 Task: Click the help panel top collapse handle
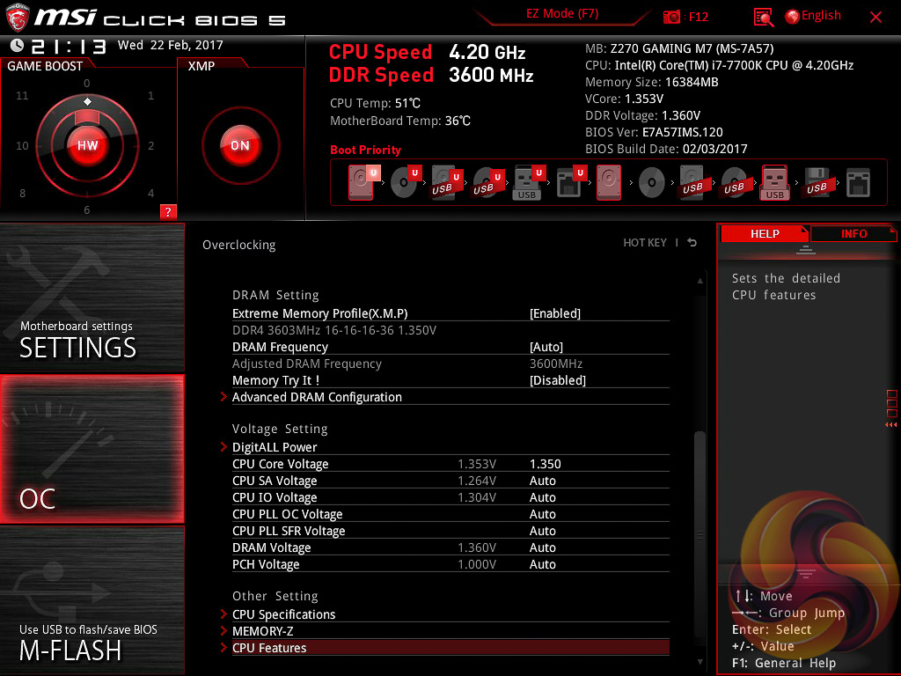pyautogui.click(x=806, y=249)
